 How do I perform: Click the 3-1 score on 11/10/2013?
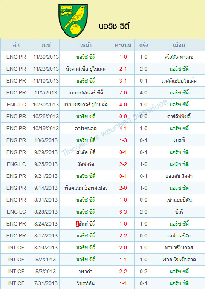coord(123,81)
